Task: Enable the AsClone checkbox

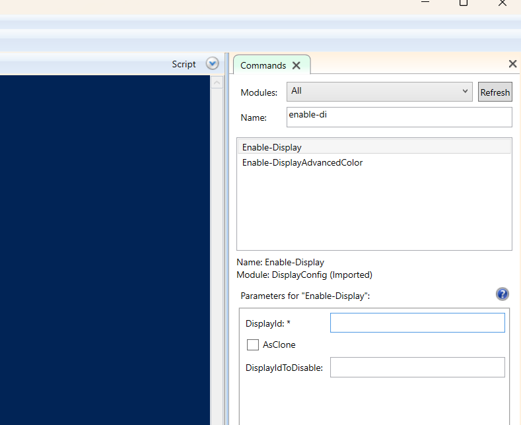Action: (x=252, y=344)
